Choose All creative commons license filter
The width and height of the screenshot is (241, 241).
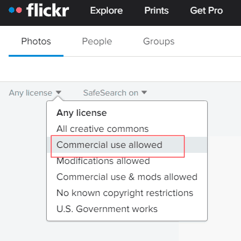(102, 129)
